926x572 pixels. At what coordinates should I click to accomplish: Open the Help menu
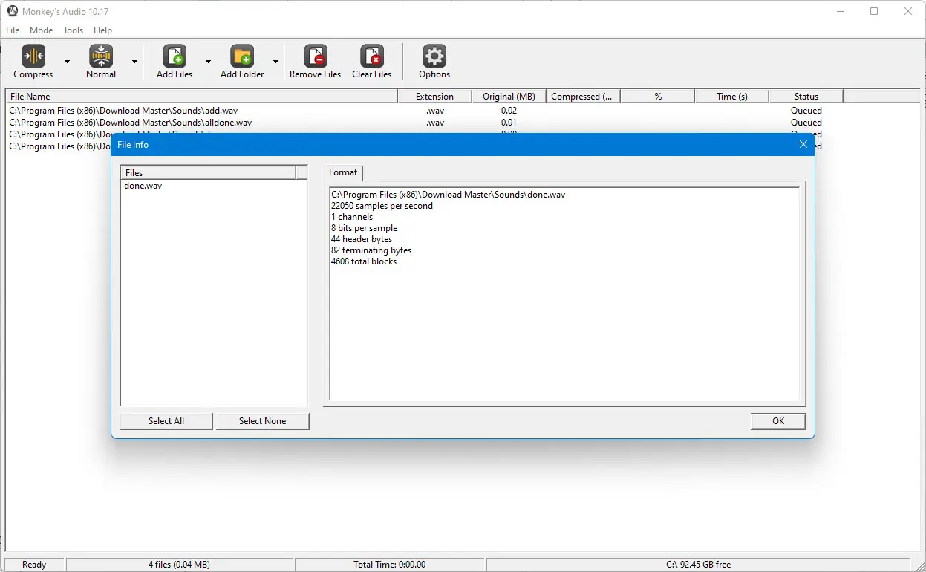coord(103,30)
